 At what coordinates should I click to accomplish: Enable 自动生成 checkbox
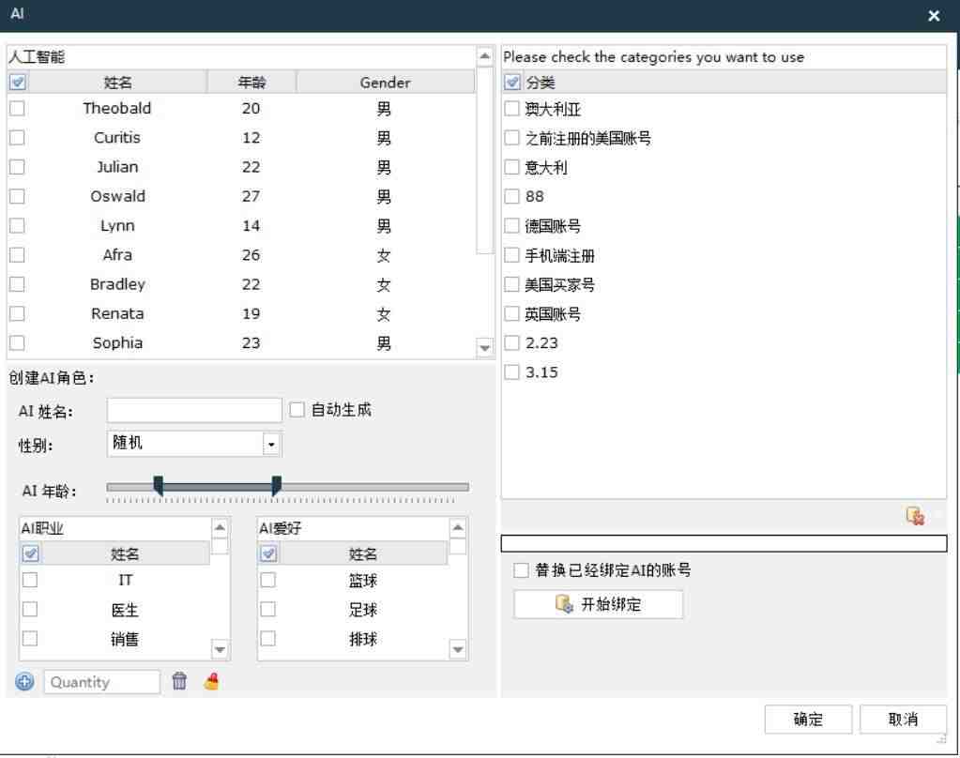pyautogui.click(x=297, y=410)
